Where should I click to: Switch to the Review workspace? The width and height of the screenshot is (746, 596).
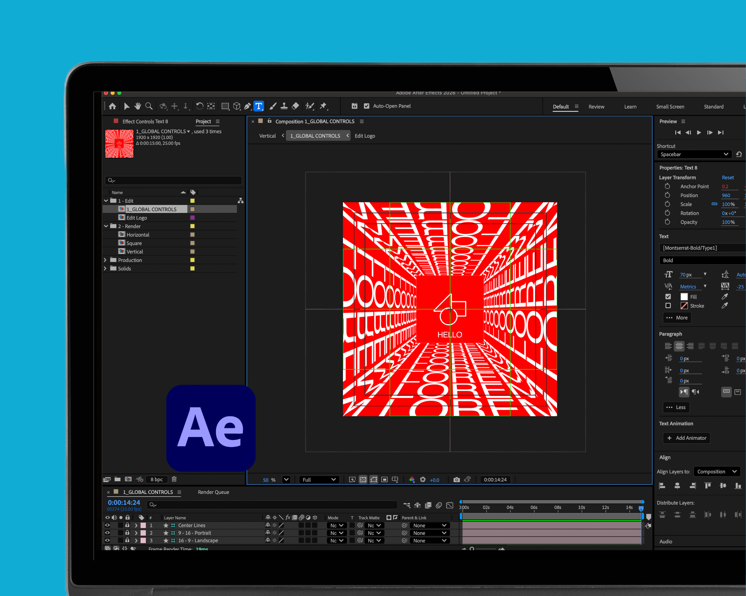(596, 106)
